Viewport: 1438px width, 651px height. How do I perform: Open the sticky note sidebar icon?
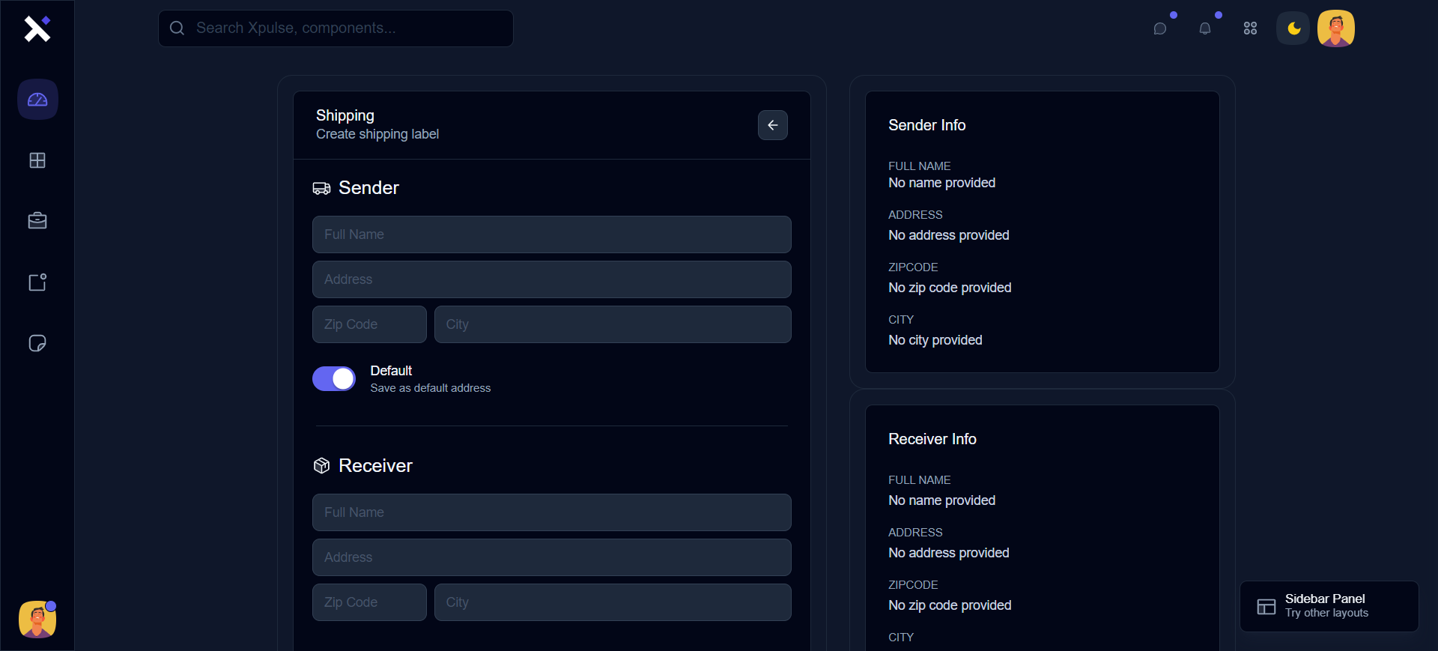point(37,343)
